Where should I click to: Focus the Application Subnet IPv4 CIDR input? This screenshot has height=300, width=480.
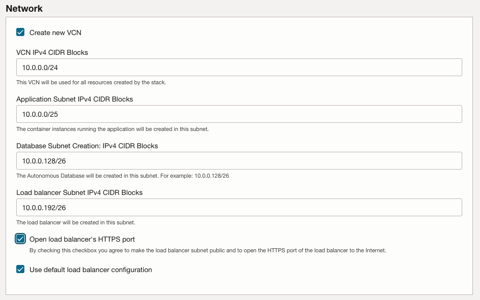[x=239, y=114]
